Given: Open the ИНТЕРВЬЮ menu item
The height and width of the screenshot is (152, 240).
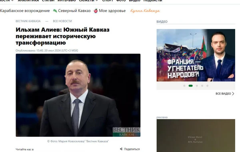Looking at the screenshot, I should [x=67, y=1].
